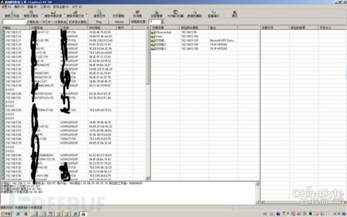Open the 工具 (Tools) menu
347x217 pixels.
(45, 7)
